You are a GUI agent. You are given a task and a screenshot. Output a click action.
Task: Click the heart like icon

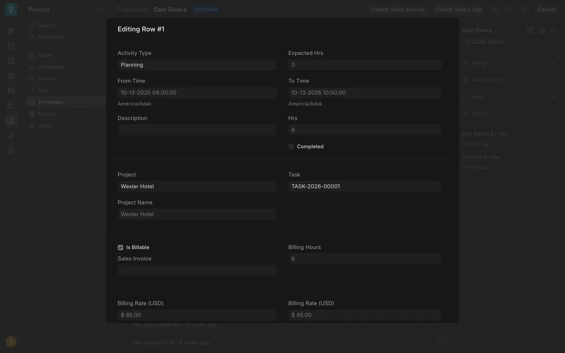pos(554,30)
